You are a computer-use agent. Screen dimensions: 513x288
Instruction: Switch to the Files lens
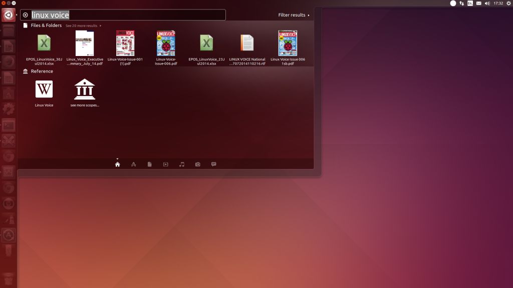(149, 164)
